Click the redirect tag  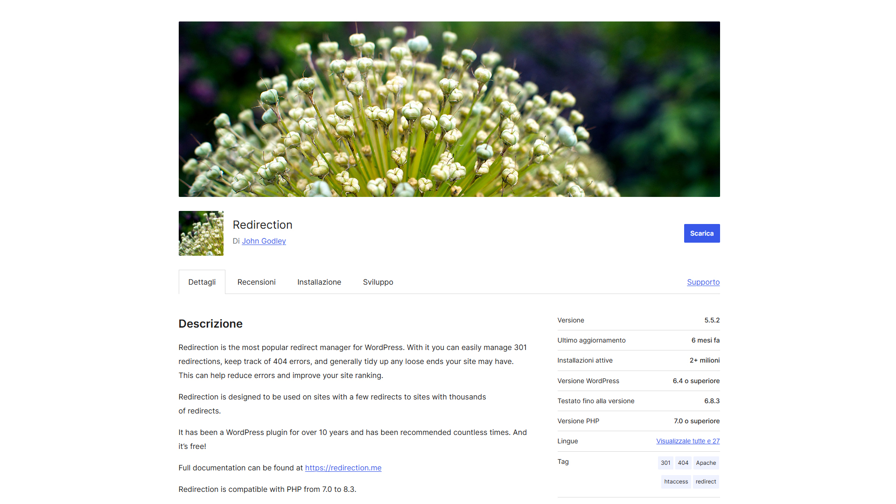coord(706,482)
